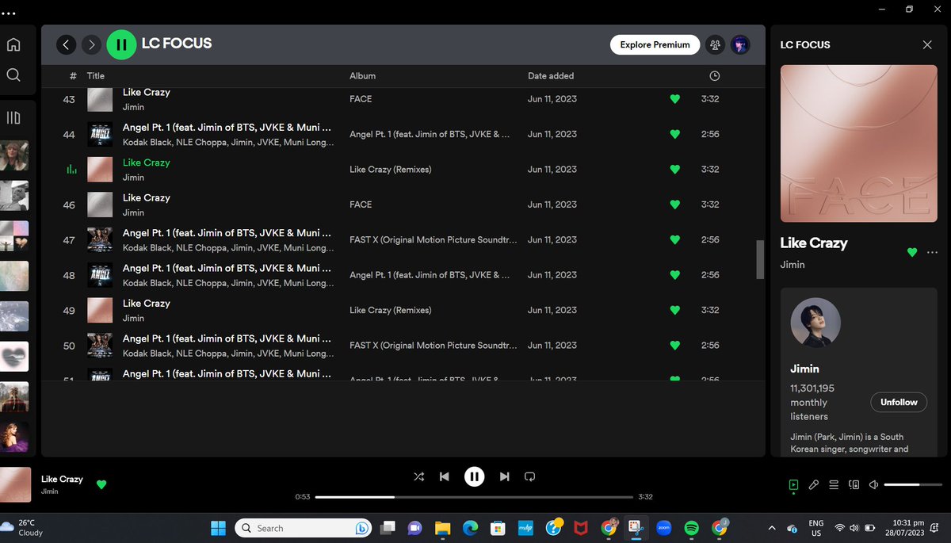Viewport: 951px width, 543px height.
Task: Open more options for Like Crazy in side panel
Action: [x=932, y=253]
